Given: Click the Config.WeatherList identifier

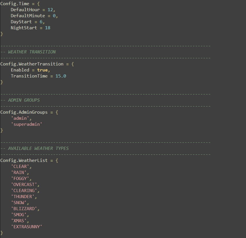Looking at the screenshot, I should pos(24,160).
